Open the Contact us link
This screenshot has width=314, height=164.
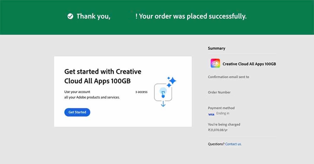click(x=233, y=144)
